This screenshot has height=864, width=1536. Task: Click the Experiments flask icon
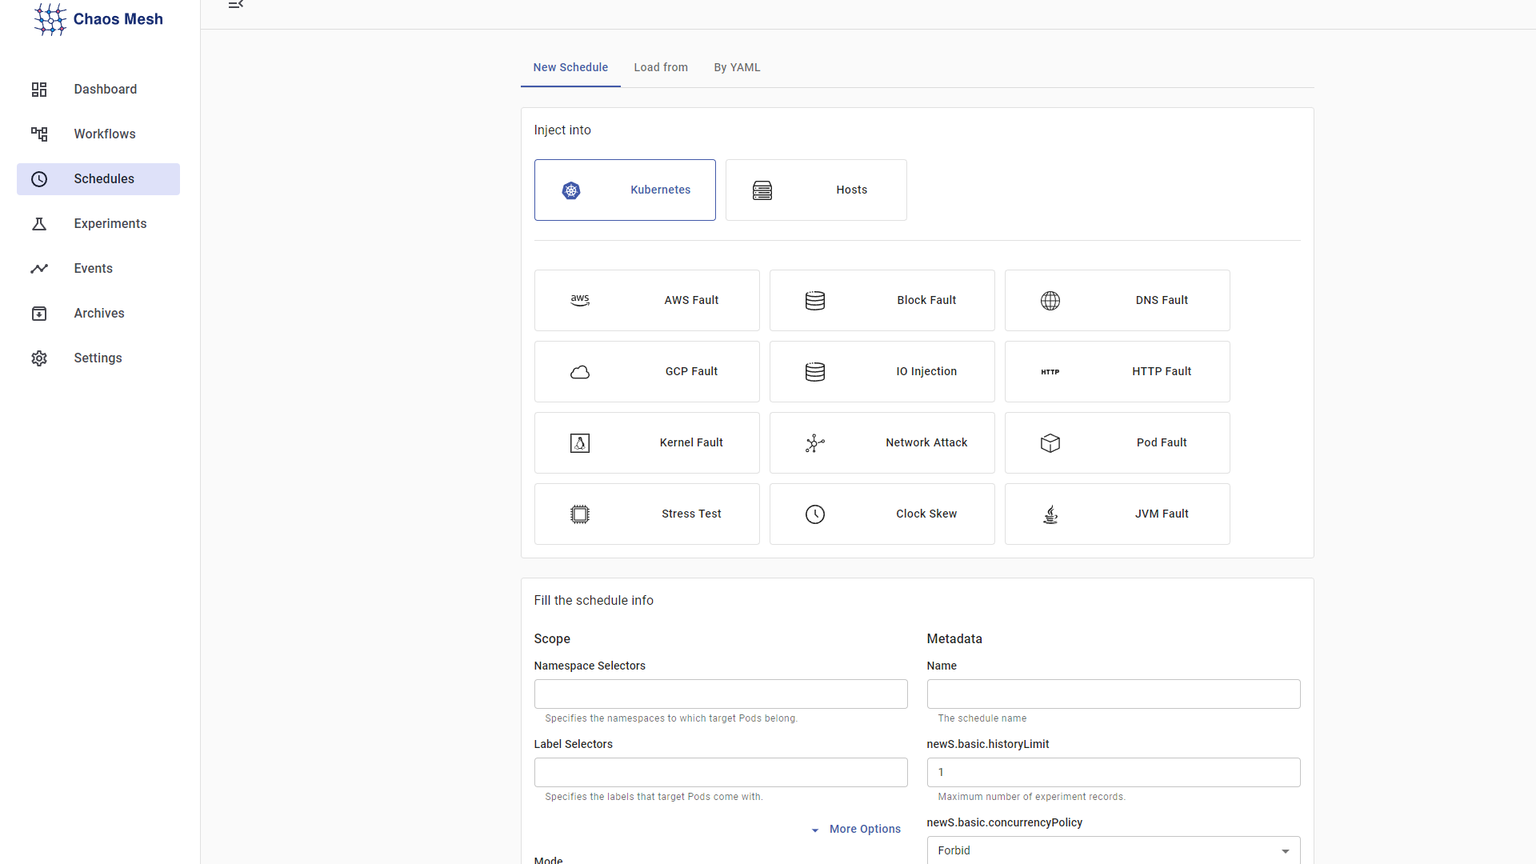tap(39, 224)
